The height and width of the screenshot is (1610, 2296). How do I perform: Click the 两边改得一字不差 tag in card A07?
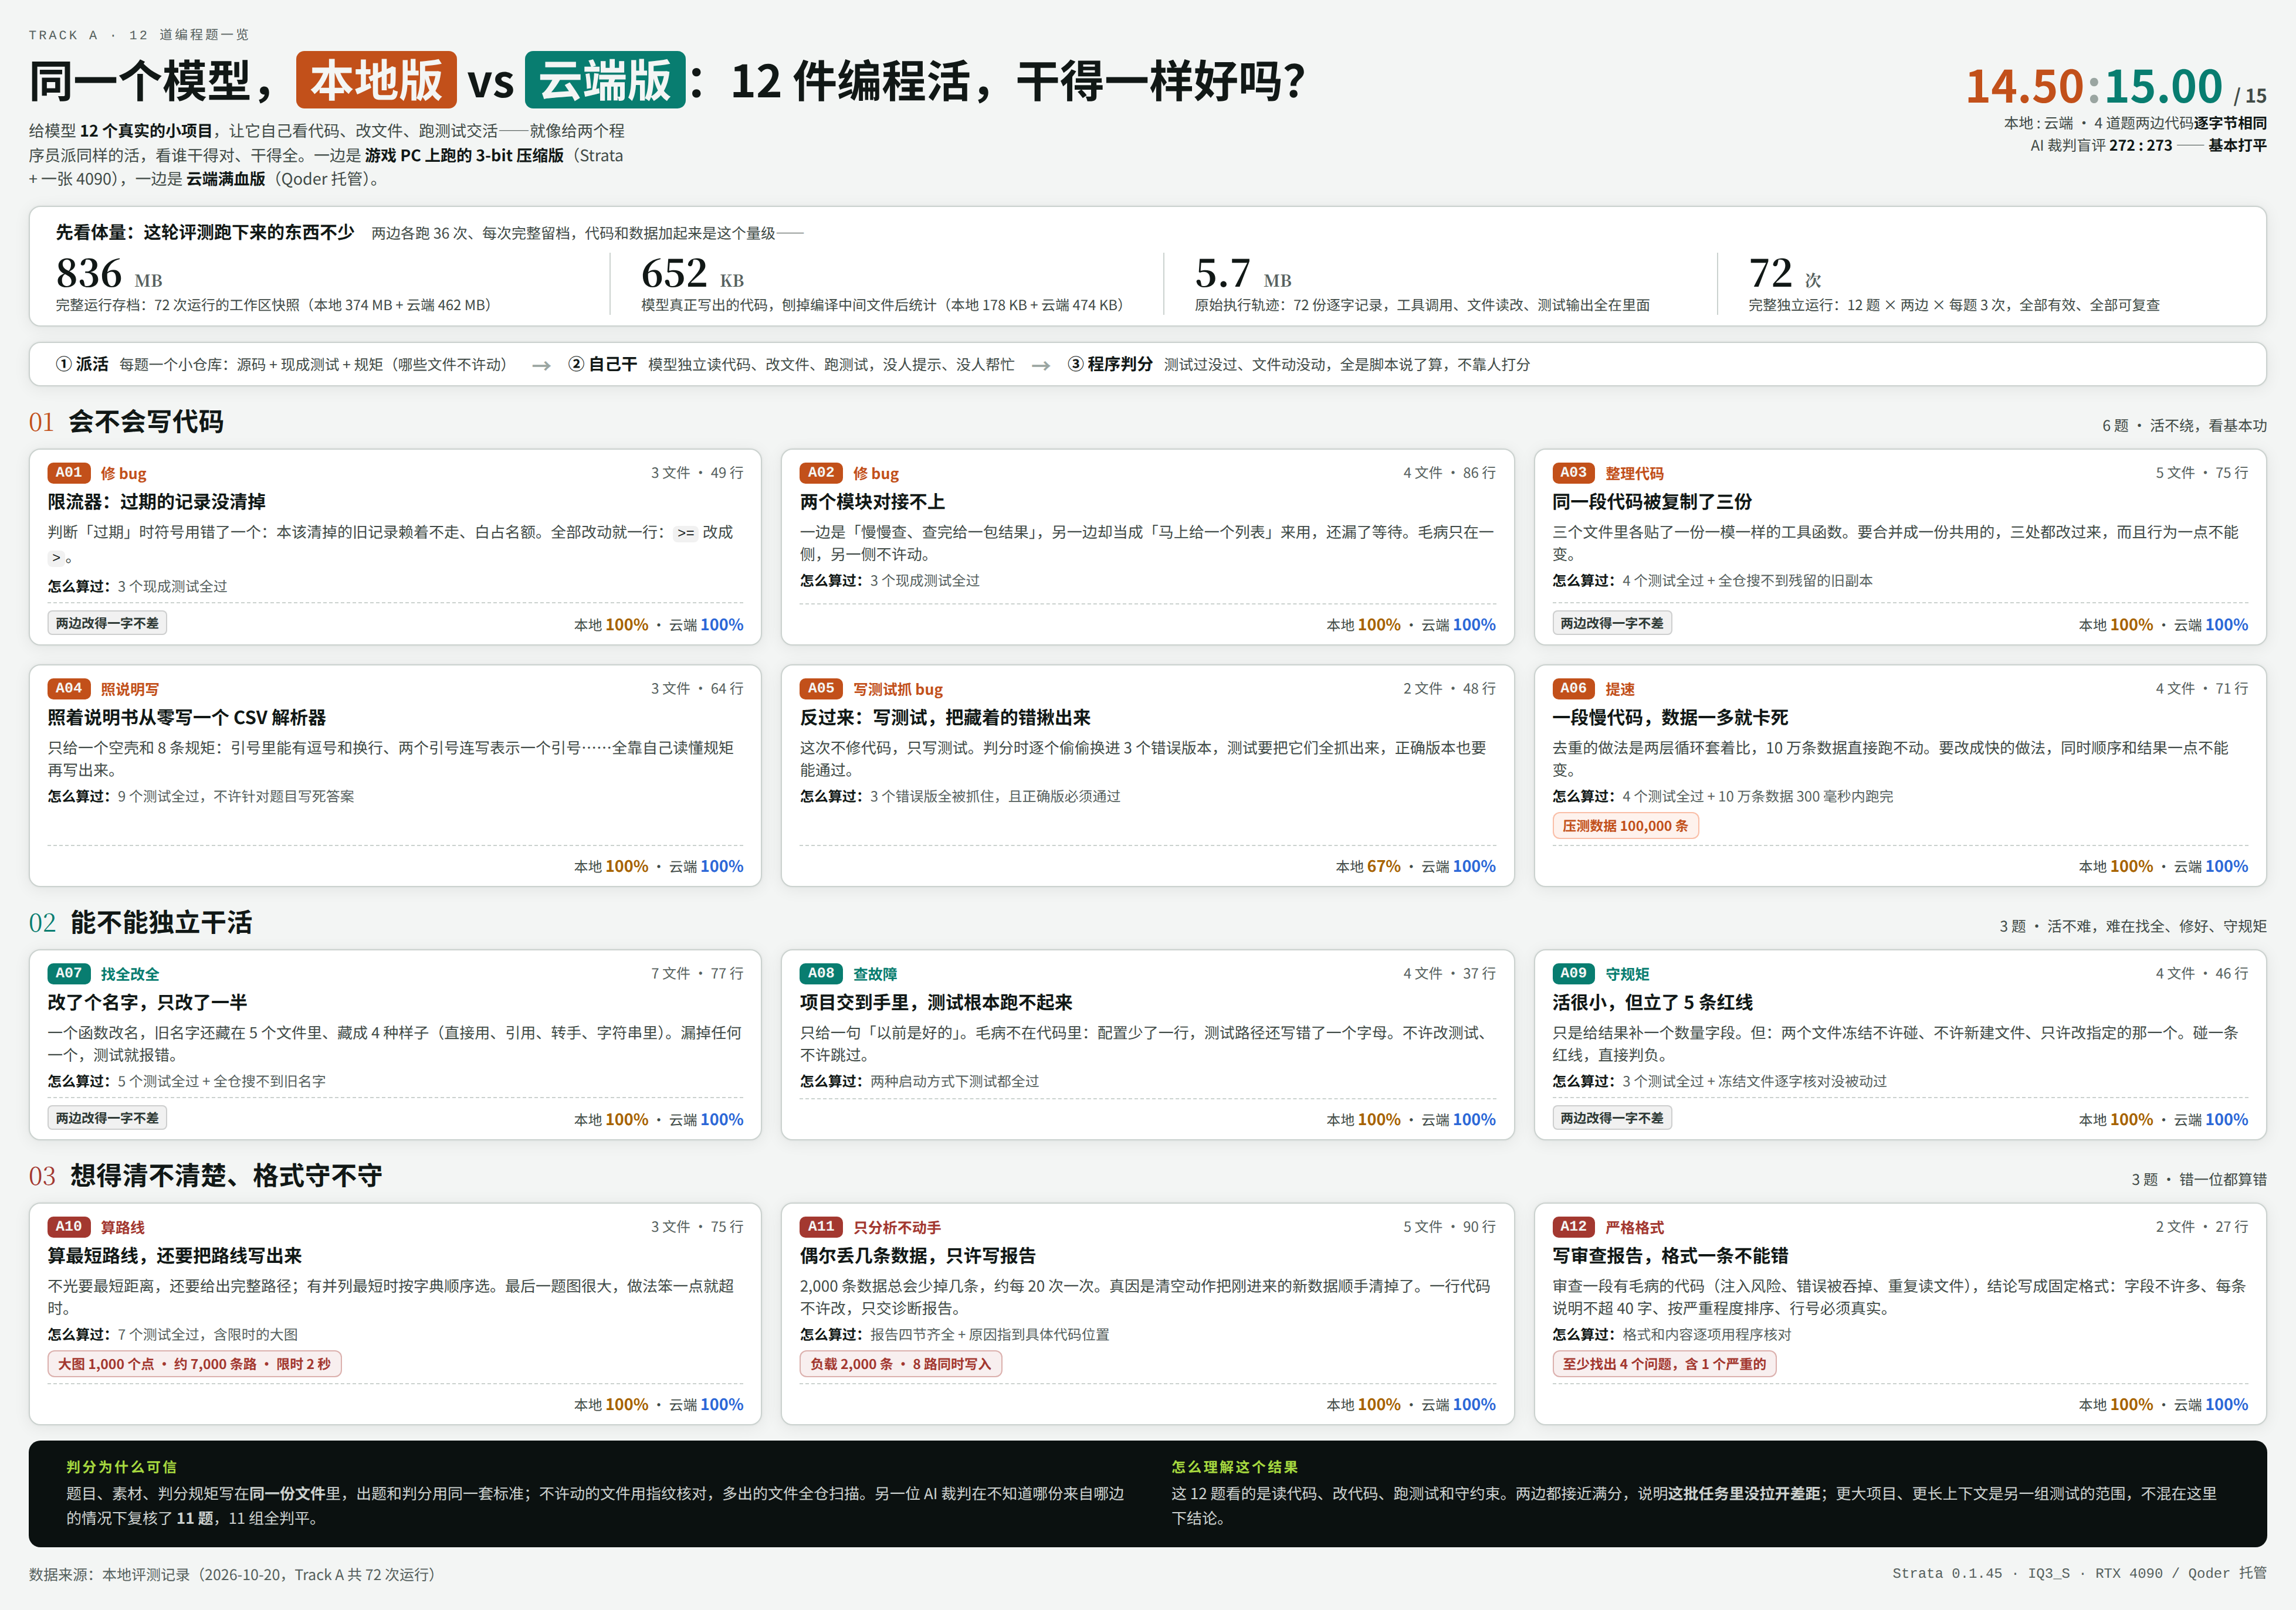point(107,1118)
